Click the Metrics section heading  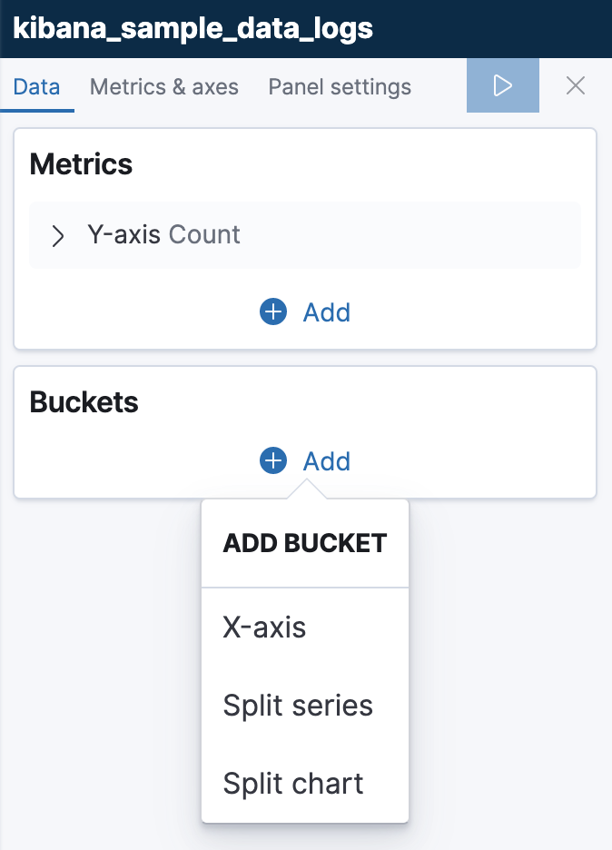81,164
